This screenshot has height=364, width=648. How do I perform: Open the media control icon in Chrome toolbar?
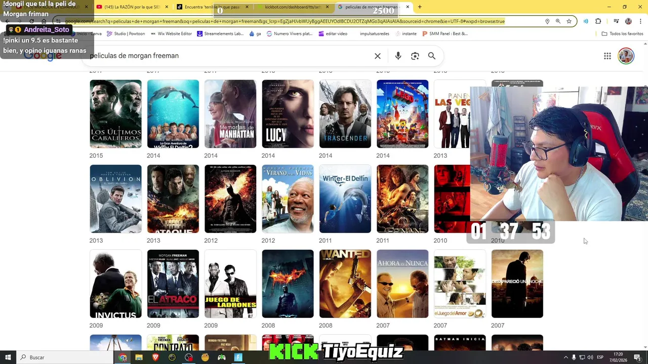[x=616, y=21]
